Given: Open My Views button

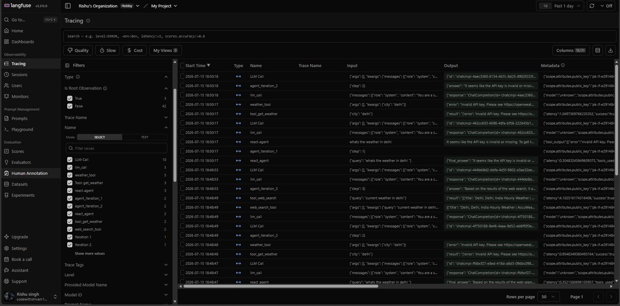Looking at the screenshot, I should [x=165, y=51].
